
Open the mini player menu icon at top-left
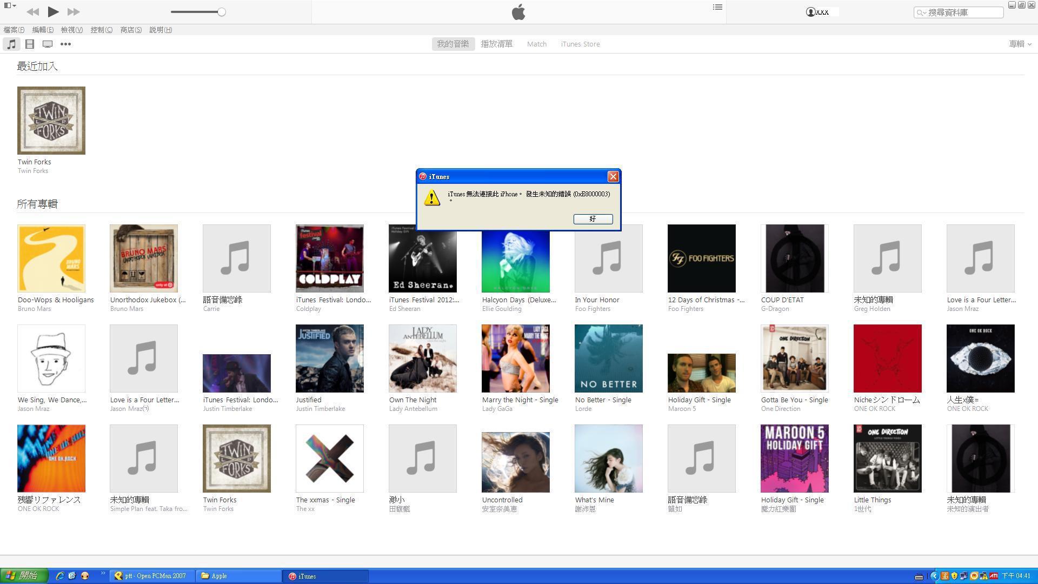click(10, 5)
